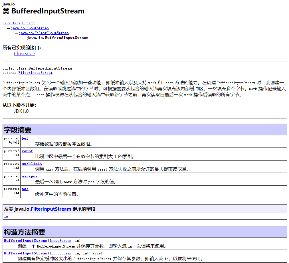Open the Closeable interface link

(25, 54)
